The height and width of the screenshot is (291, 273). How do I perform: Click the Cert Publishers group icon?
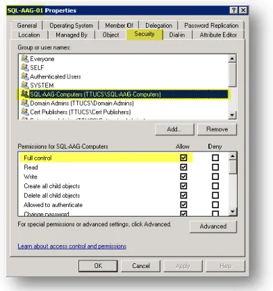[x=24, y=112]
